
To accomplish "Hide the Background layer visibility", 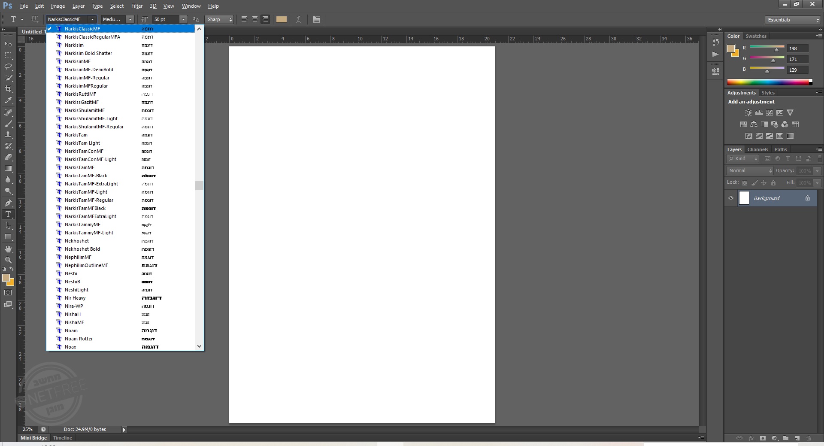I will [x=731, y=198].
